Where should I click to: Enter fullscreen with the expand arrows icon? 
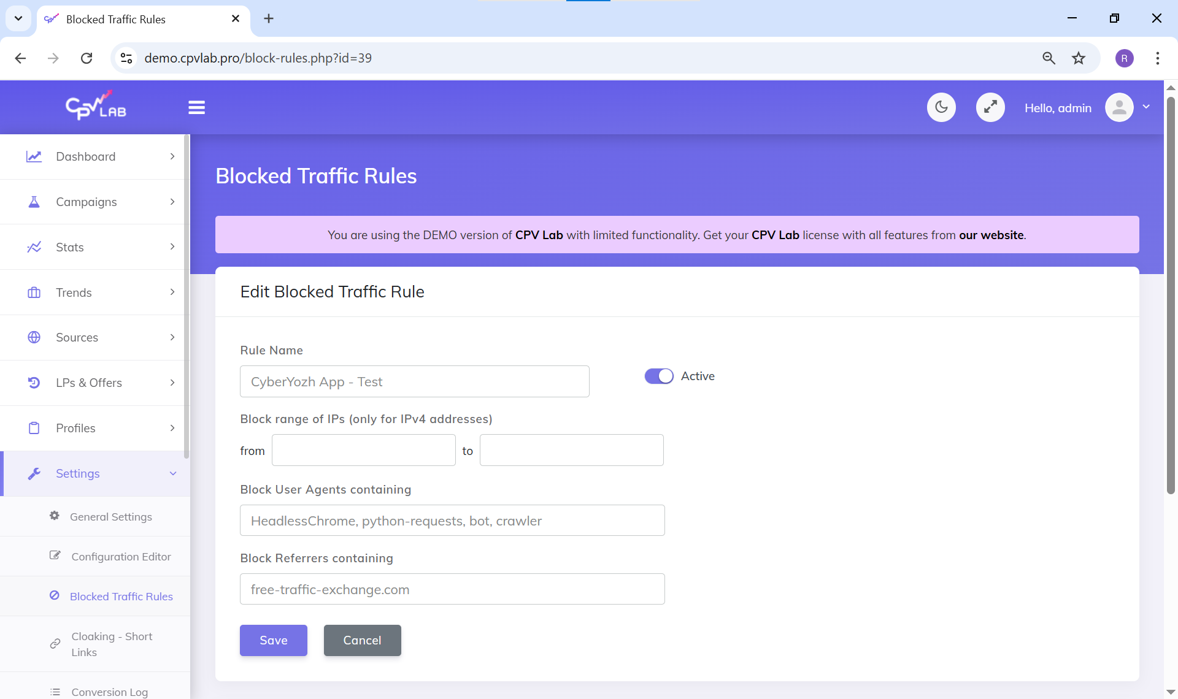(990, 108)
